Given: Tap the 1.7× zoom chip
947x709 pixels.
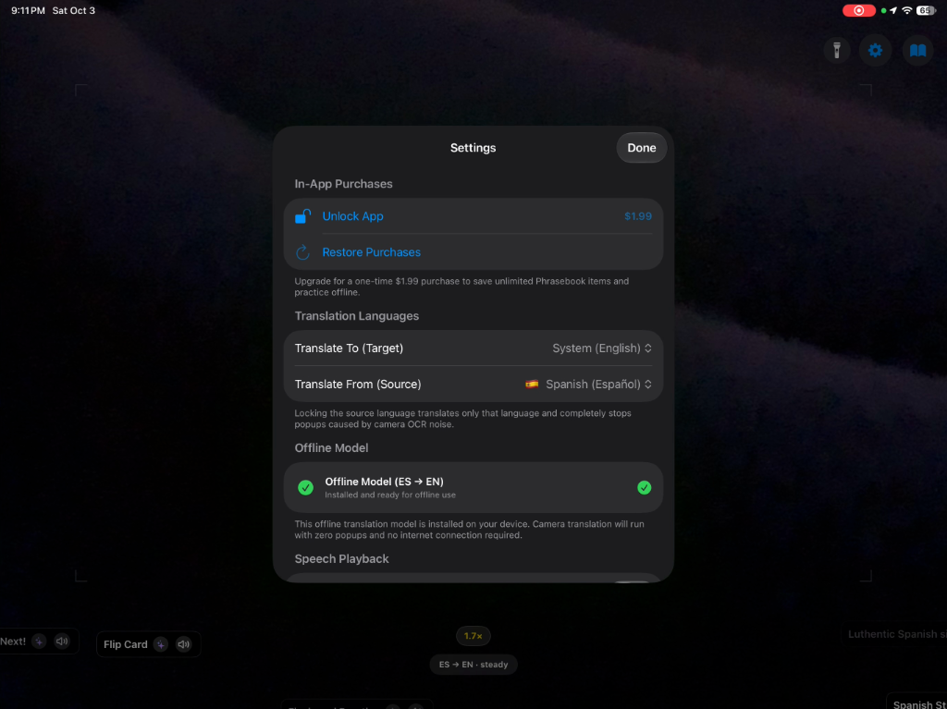Looking at the screenshot, I should tap(473, 636).
